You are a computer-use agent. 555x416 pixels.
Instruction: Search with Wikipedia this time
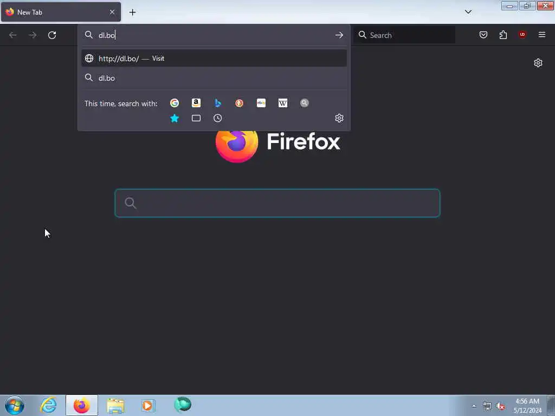(x=283, y=103)
